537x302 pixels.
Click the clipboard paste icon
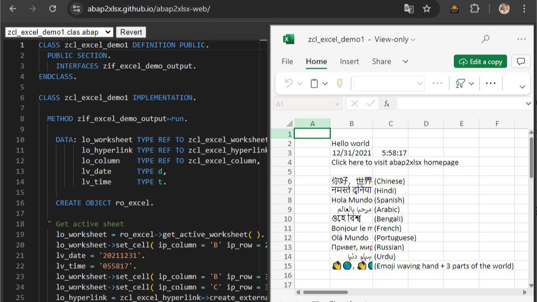tap(314, 83)
